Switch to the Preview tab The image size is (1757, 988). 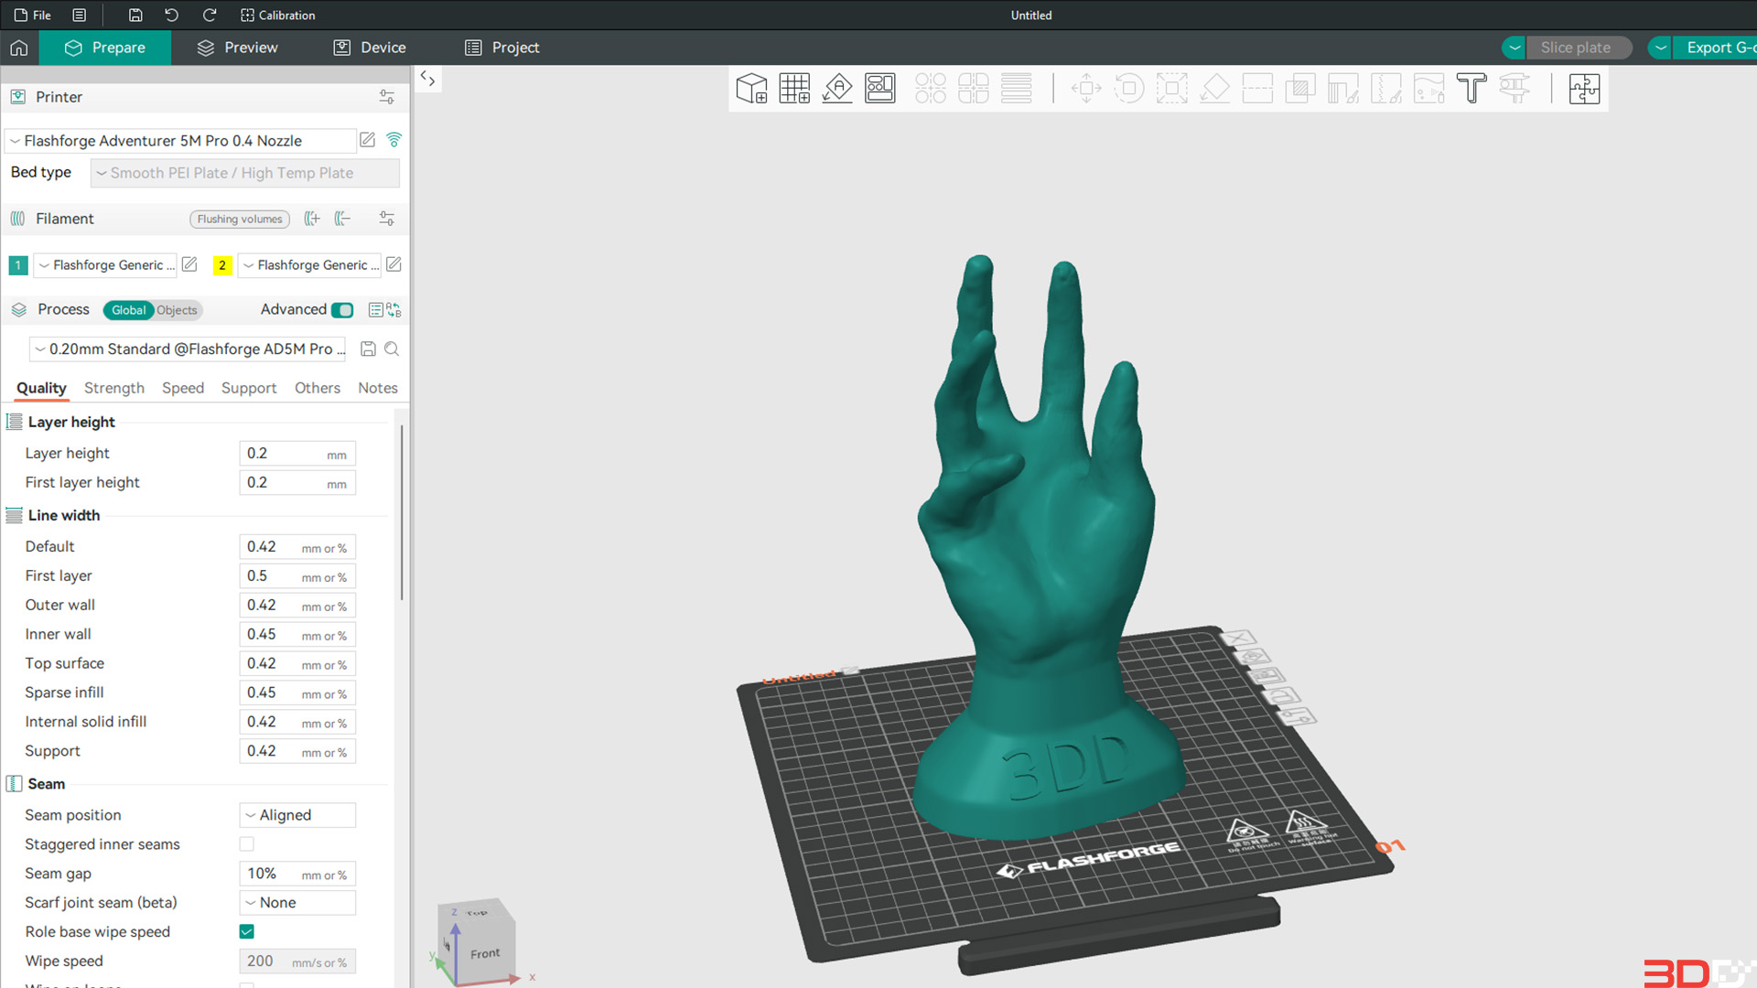238,48
